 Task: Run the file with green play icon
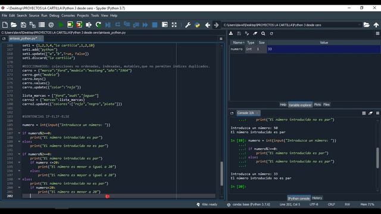[x=61, y=25]
